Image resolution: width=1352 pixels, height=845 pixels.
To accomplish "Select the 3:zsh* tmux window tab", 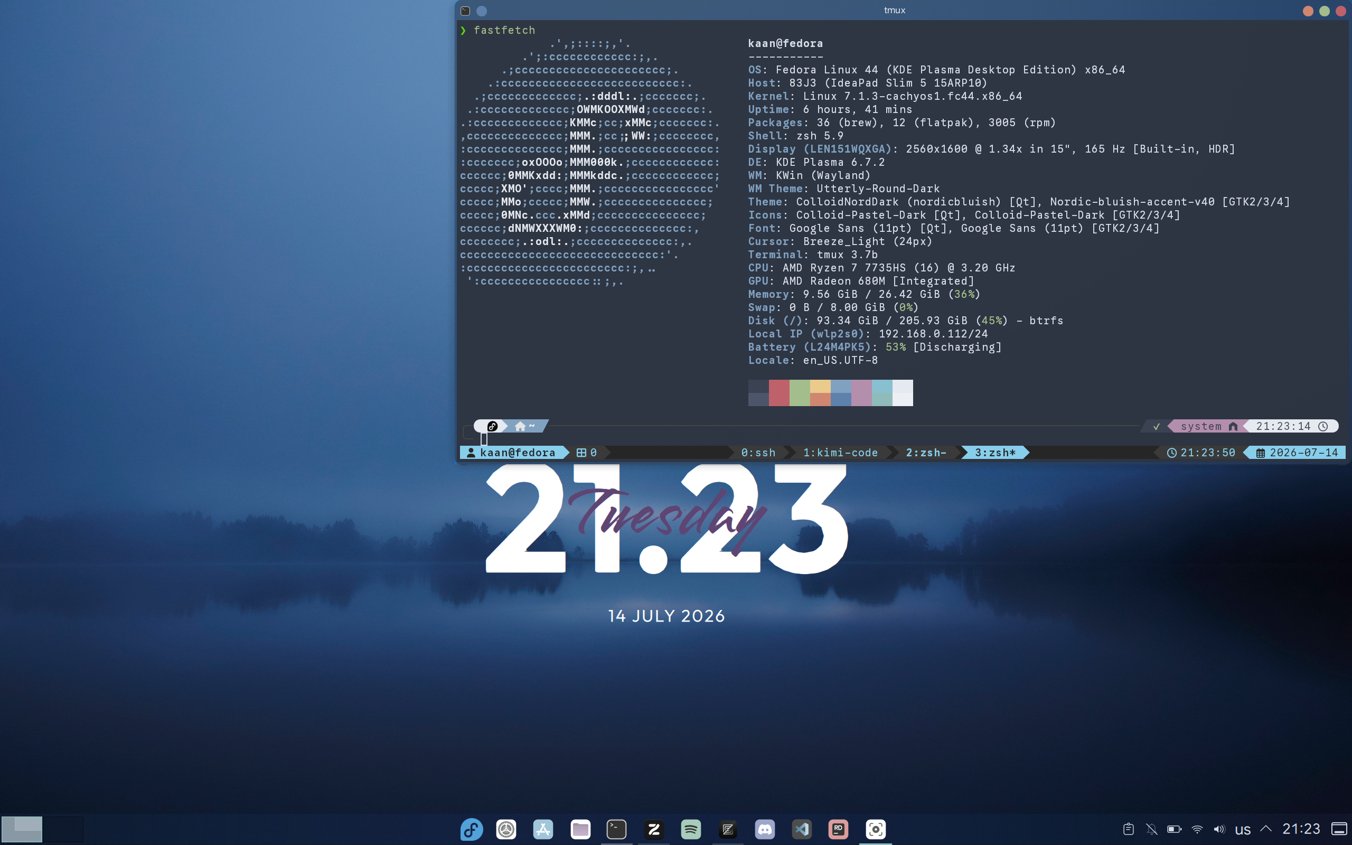I will click(995, 453).
